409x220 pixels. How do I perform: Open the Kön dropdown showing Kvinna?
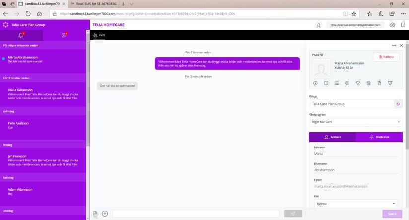[355, 203]
